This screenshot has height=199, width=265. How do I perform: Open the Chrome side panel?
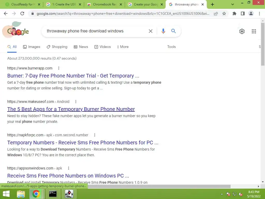(243, 13)
